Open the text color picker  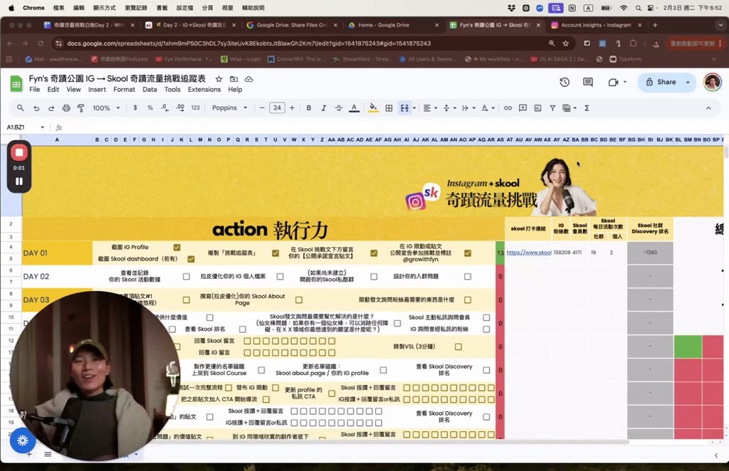tap(355, 107)
